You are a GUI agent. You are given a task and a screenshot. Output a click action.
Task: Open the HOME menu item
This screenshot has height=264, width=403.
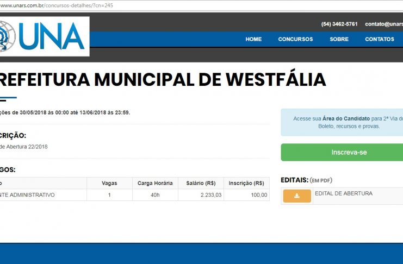tap(253, 39)
